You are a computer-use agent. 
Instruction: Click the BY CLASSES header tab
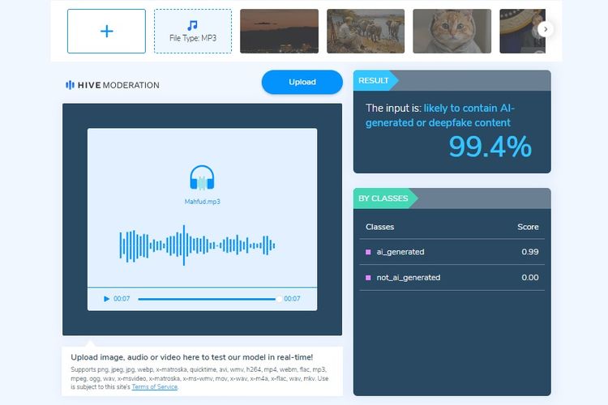pos(384,198)
